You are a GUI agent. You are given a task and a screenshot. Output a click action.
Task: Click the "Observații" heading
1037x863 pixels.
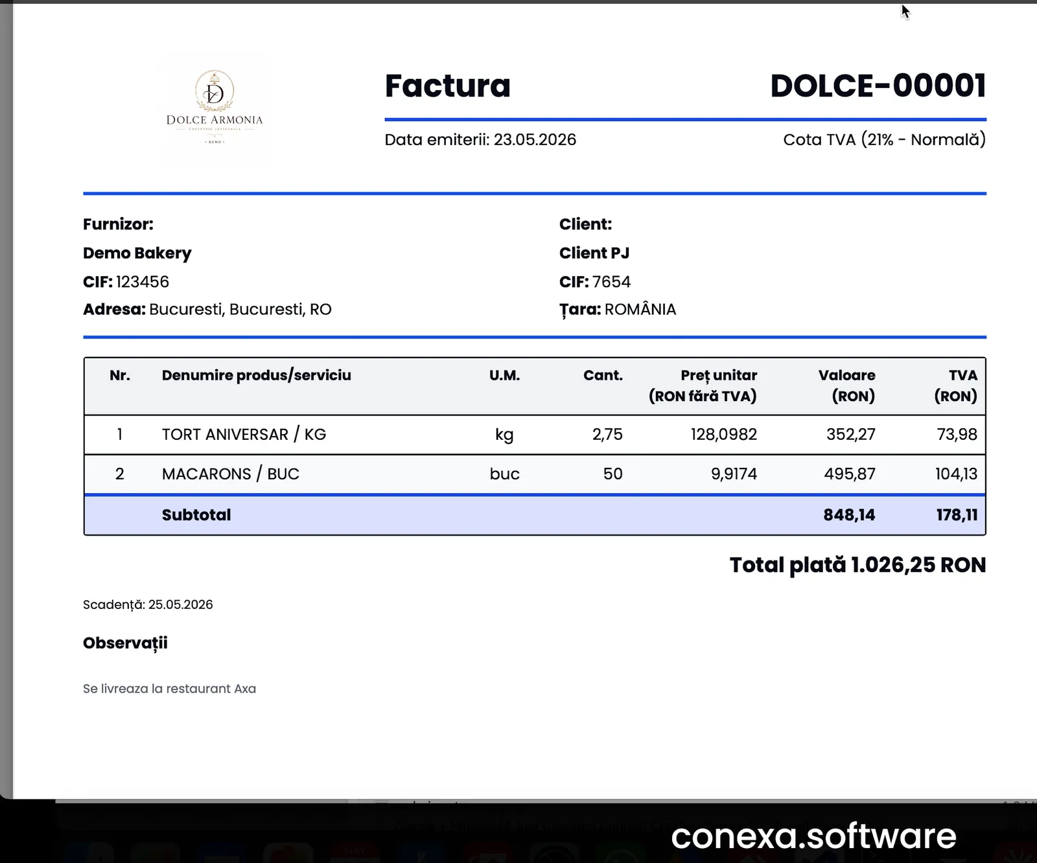(x=125, y=643)
